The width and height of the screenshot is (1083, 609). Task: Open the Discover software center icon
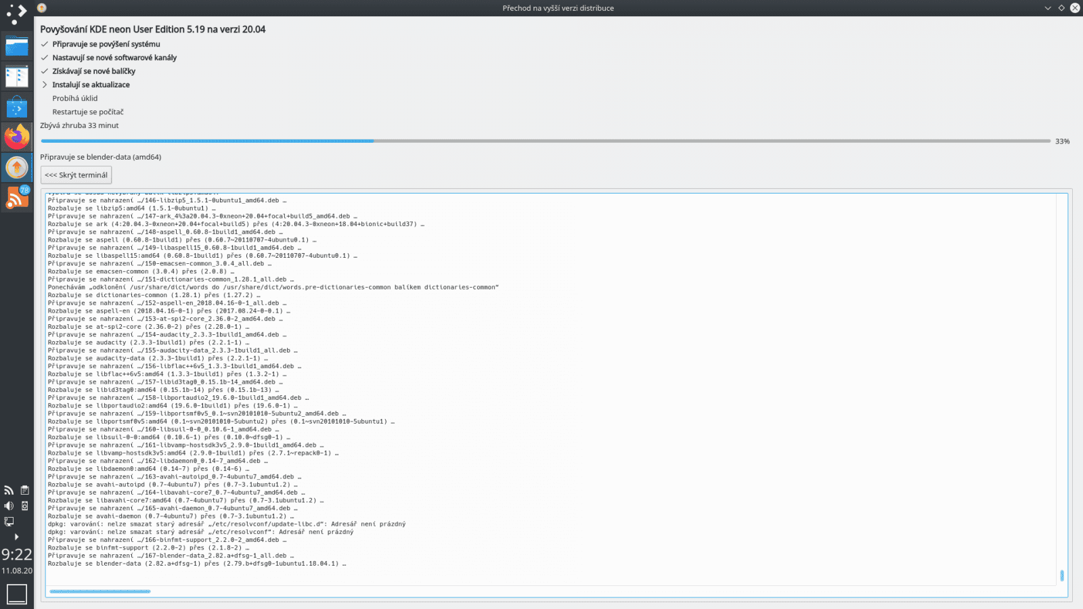coord(17,106)
